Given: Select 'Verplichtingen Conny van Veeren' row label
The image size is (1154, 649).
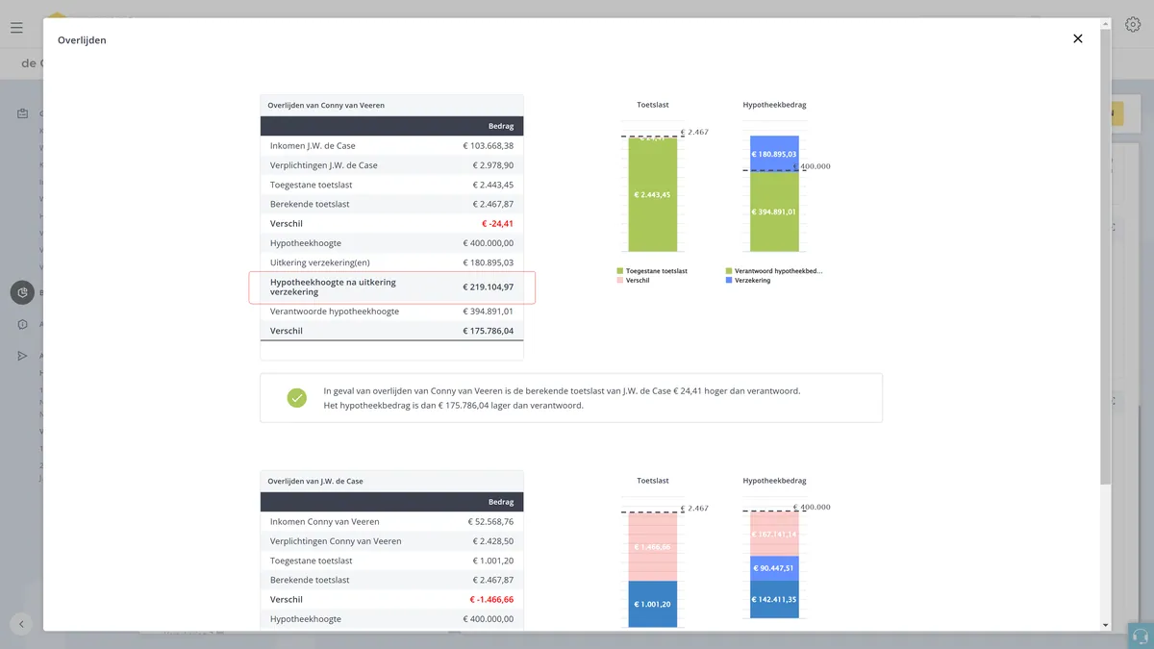Looking at the screenshot, I should click(336, 541).
